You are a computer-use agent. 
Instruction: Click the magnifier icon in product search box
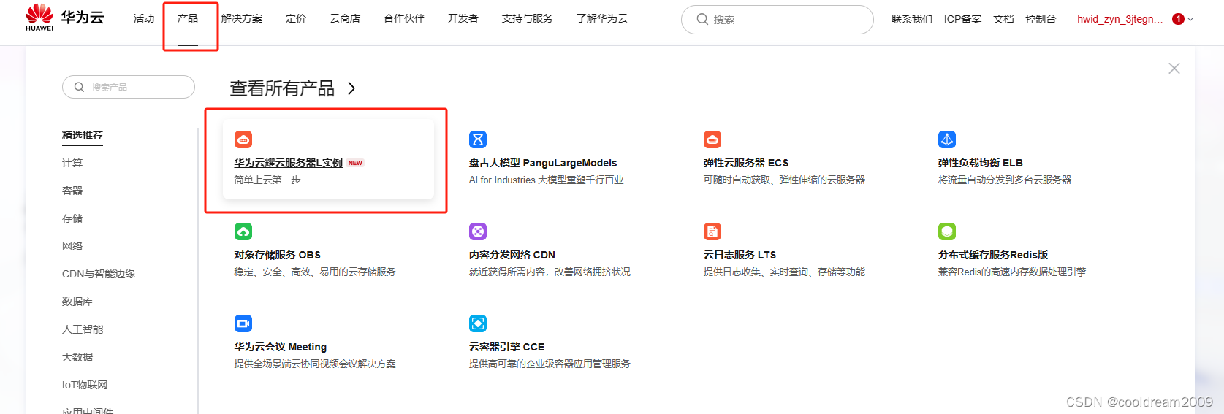tap(79, 87)
